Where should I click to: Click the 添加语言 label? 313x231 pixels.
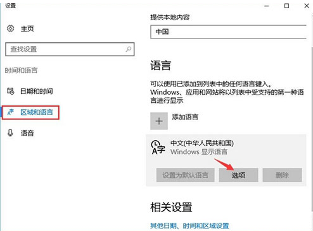coord(185,117)
